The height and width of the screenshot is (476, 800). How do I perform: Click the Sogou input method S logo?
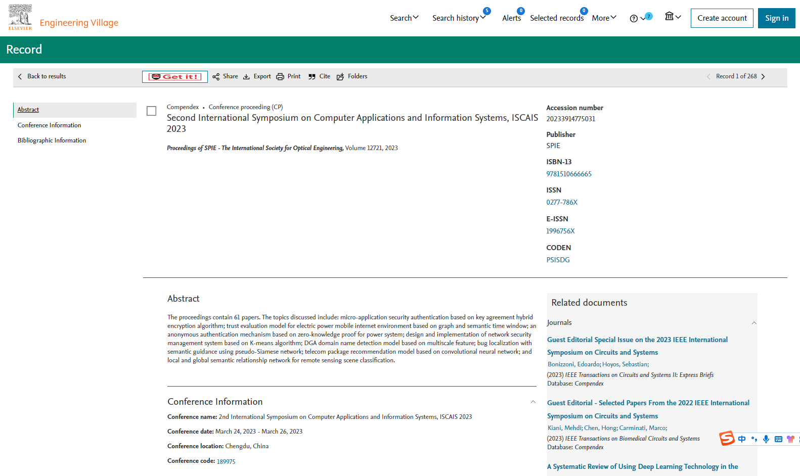[727, 438]
